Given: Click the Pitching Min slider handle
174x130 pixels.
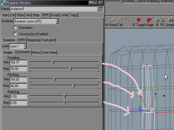Looking at the screenshot, I should [54, 79].
